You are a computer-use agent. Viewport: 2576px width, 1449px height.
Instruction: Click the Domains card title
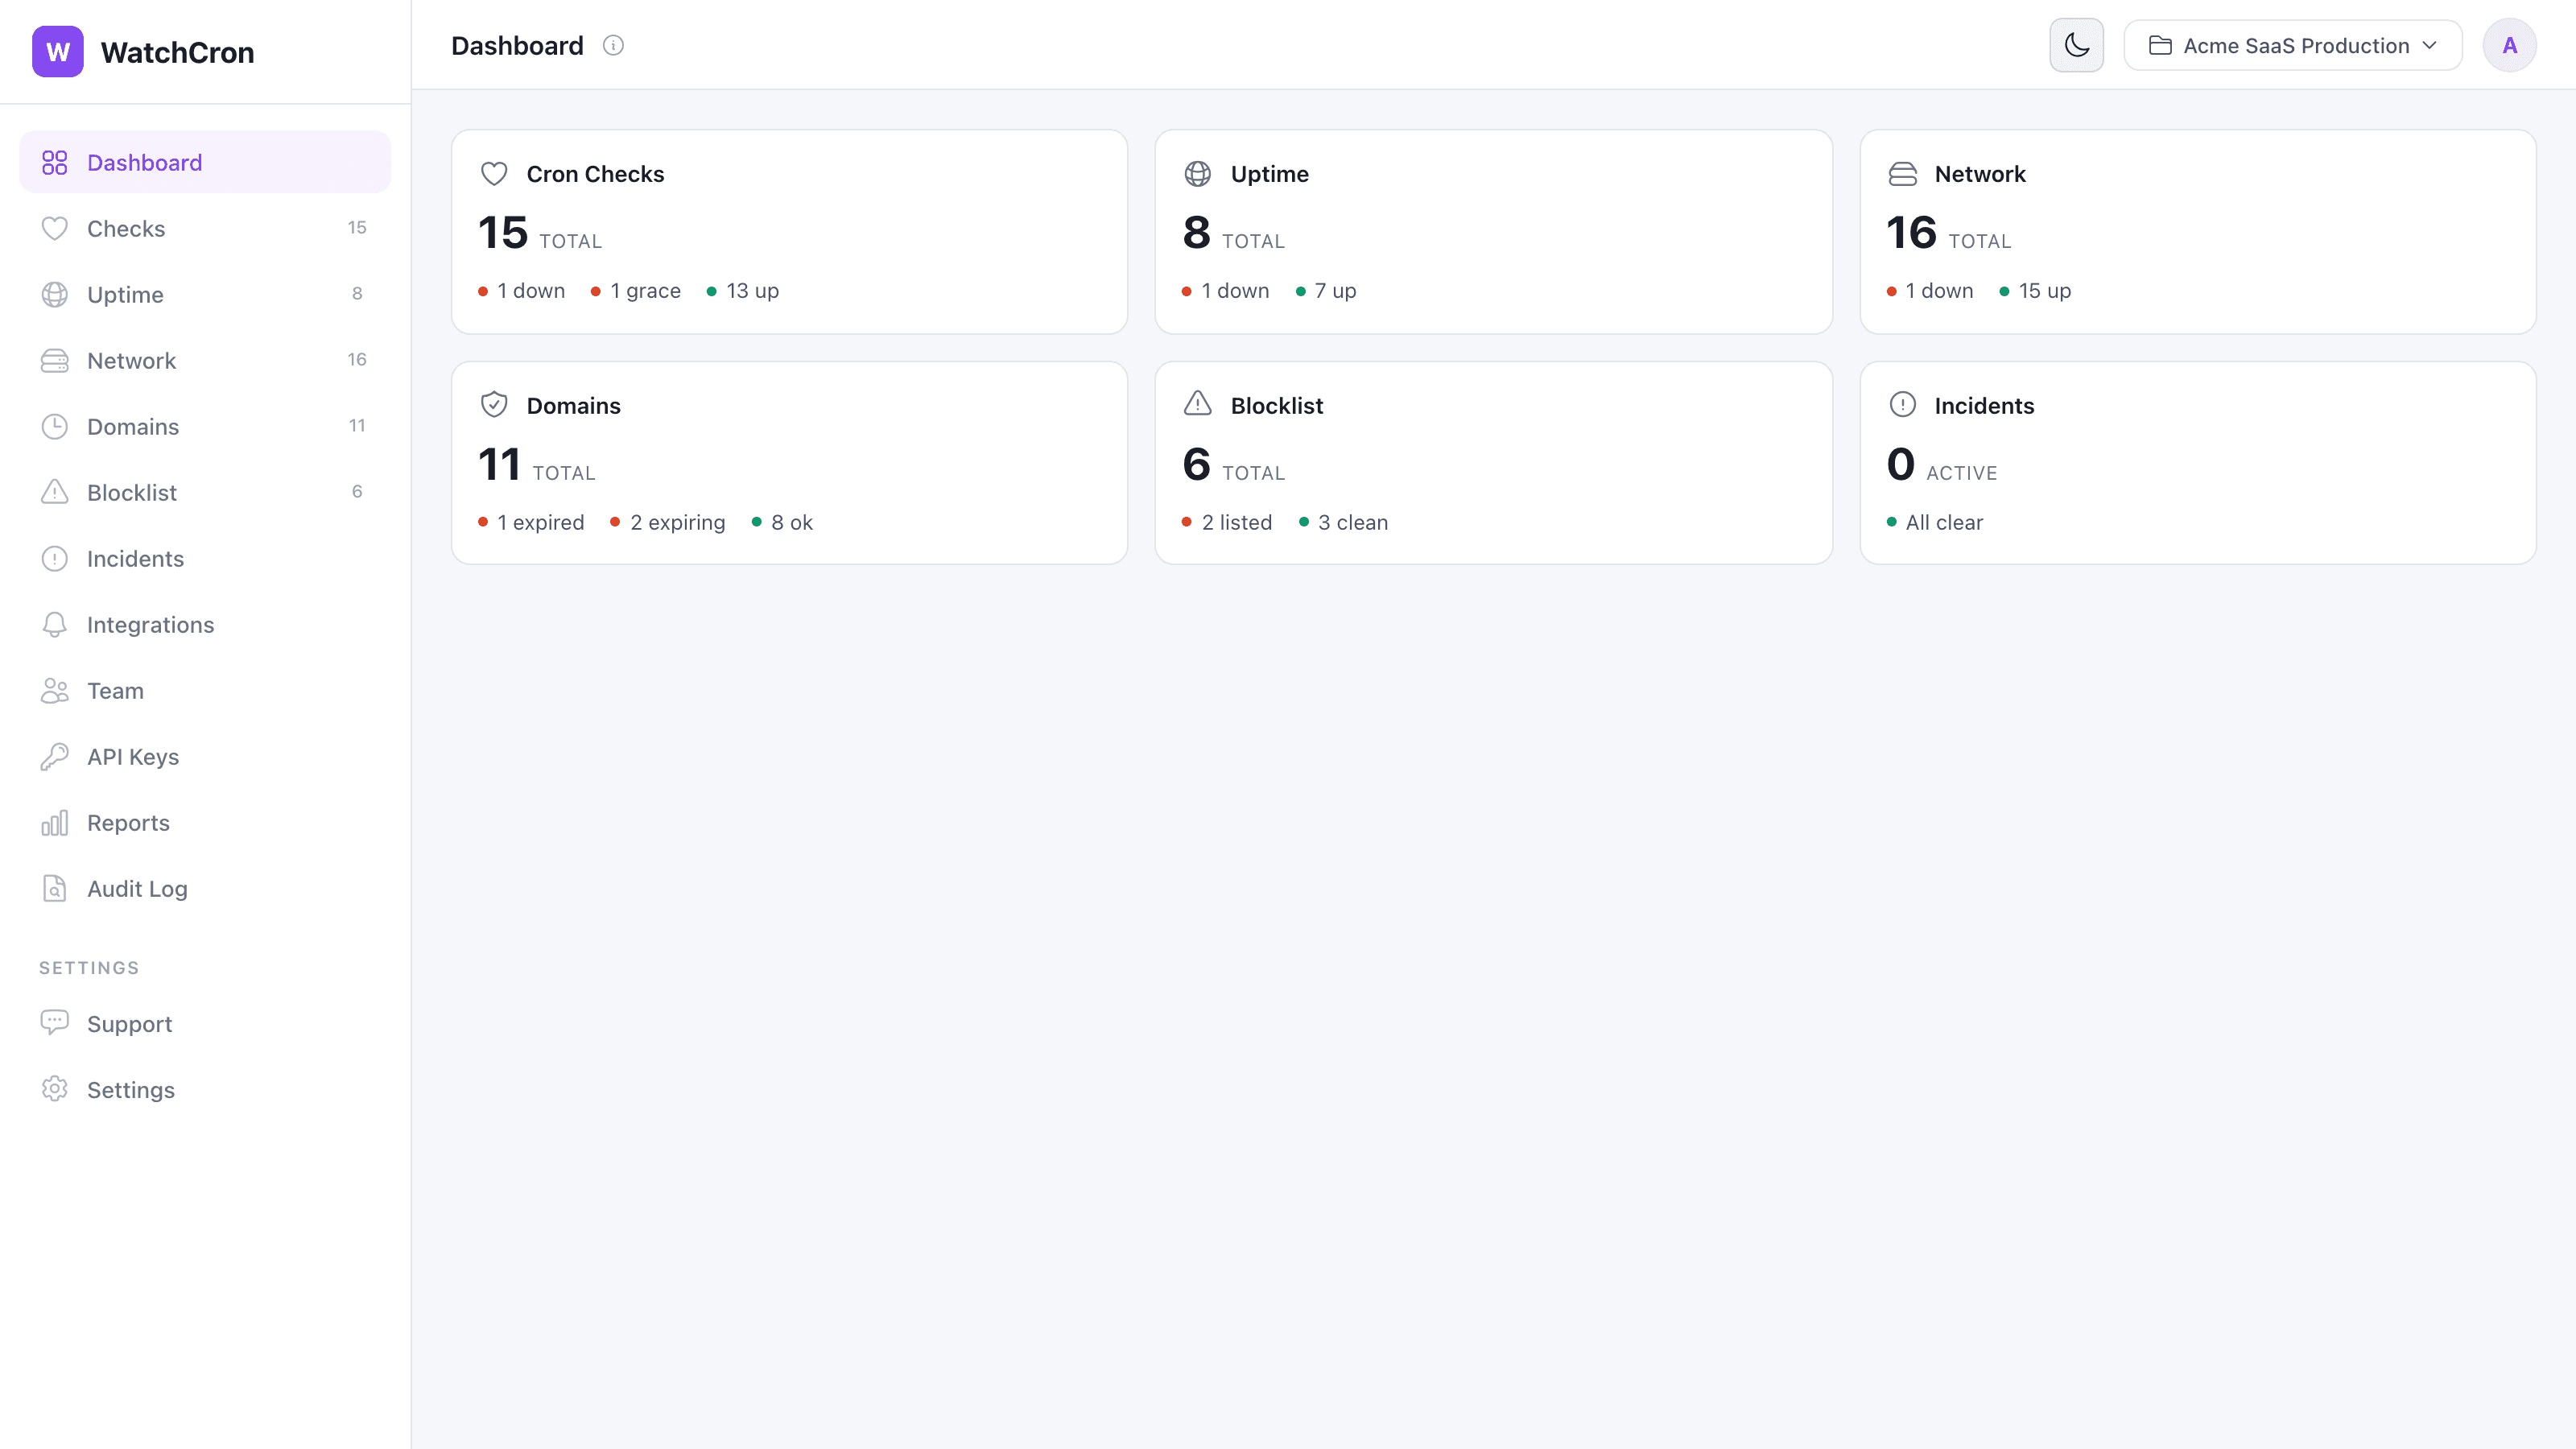[573, 405]
